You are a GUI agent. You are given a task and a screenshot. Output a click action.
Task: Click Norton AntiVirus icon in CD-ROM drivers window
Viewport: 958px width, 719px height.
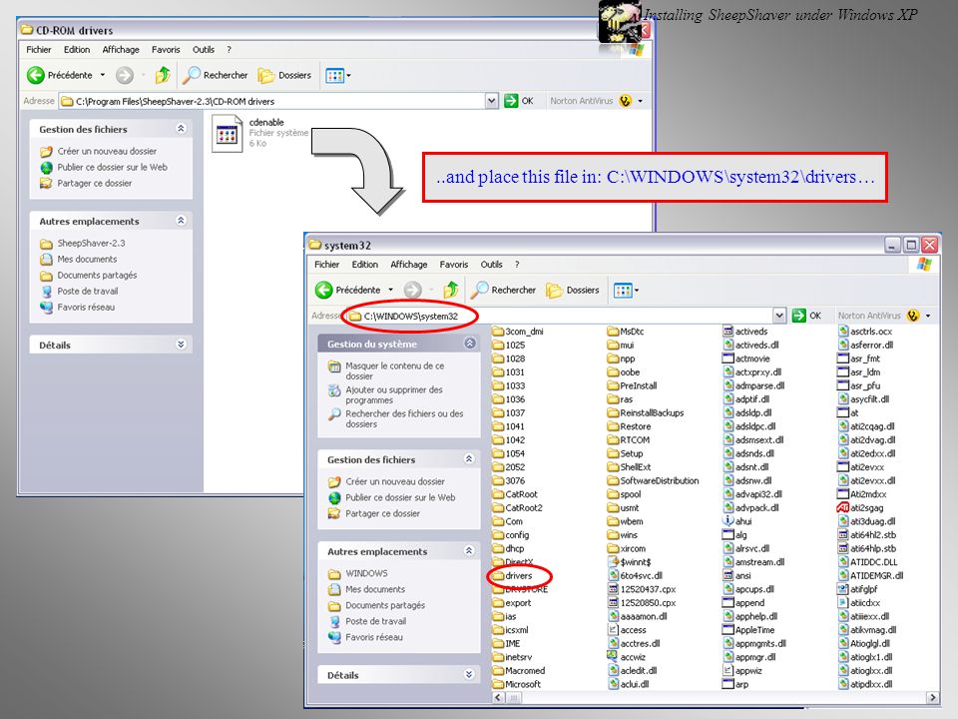tap(625, 101)
